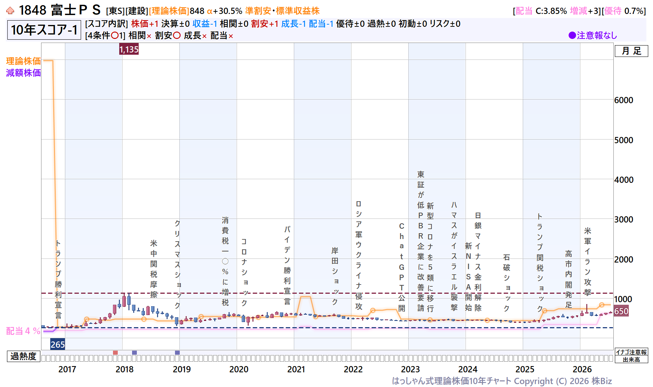Click the 米中関税摩擦 event label

pos(153,269)
